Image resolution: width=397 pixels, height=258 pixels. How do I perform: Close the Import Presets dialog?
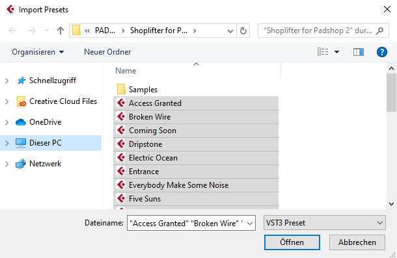[x=387, y=10]
